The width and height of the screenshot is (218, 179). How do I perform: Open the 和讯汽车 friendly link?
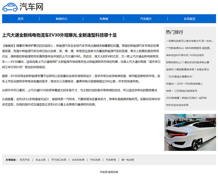(25, 160)
